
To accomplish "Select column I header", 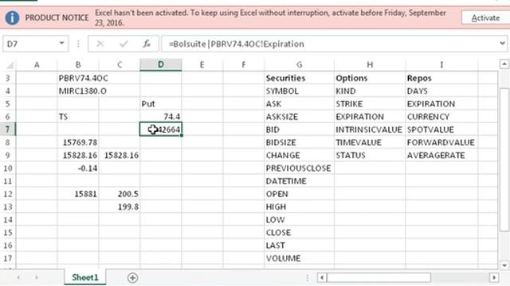I will (x=441, y=65).
